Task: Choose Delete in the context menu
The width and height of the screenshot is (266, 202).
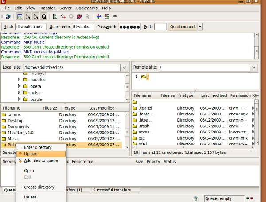Action: [41, 197]
